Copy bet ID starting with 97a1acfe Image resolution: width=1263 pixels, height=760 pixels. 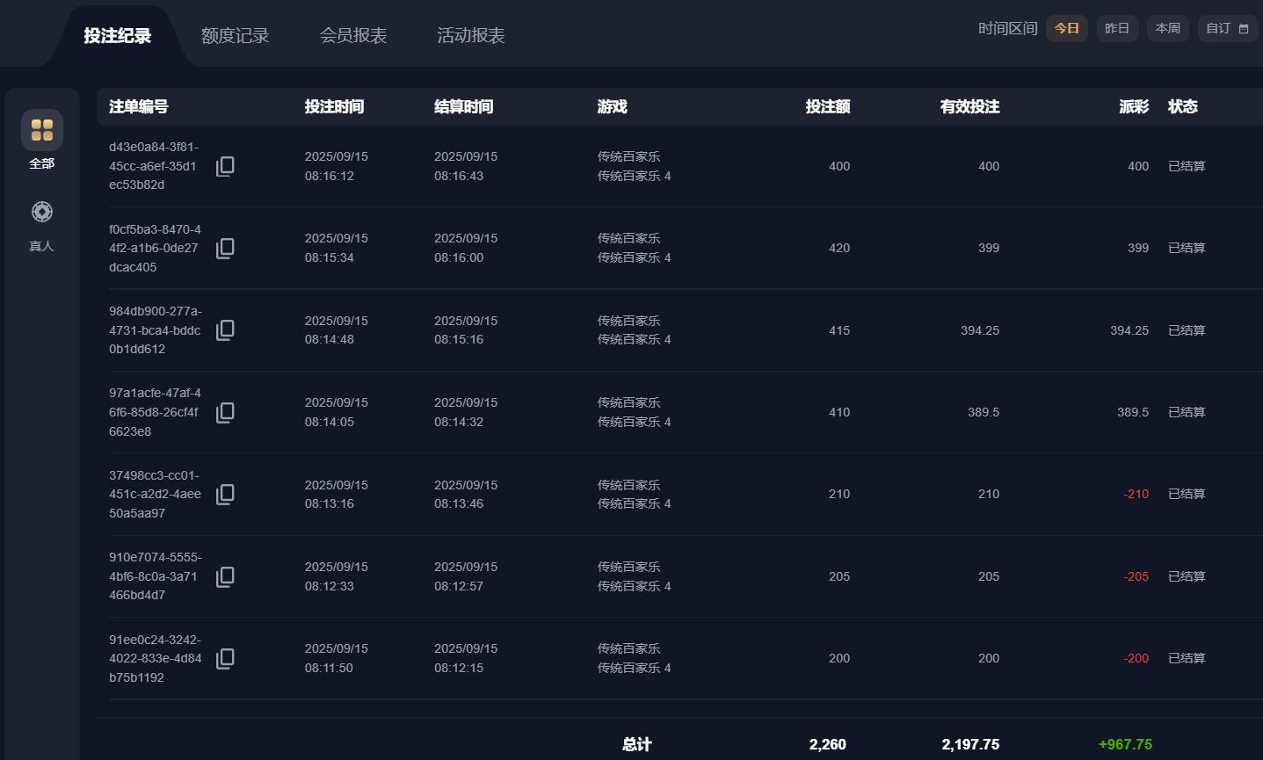225,412
